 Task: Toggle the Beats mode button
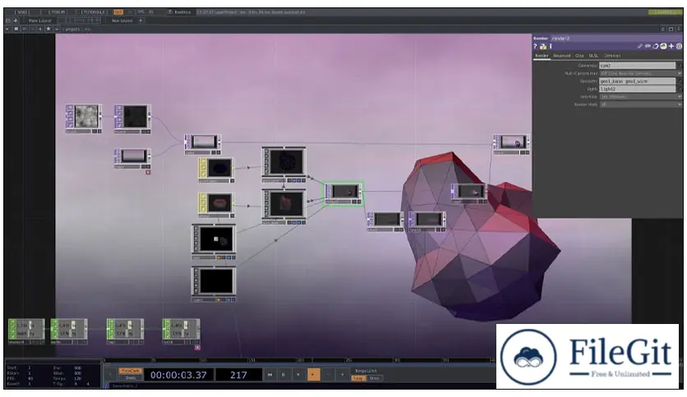point(130,378)
